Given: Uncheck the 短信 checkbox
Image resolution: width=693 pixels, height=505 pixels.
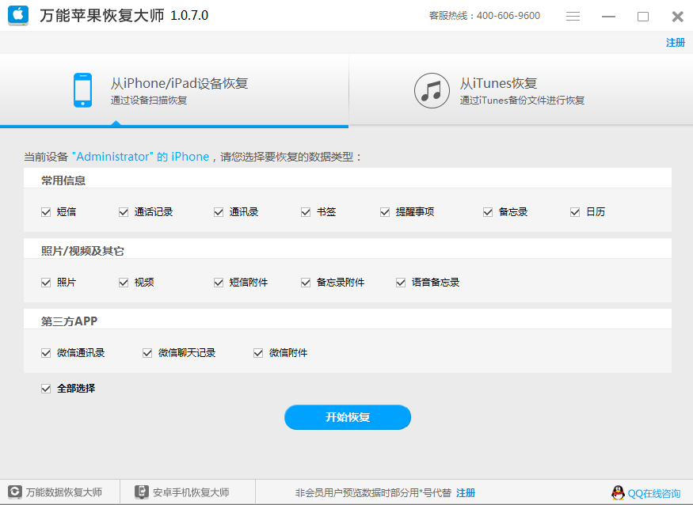Looking at the screenshot, I should (x=46, y=211).
